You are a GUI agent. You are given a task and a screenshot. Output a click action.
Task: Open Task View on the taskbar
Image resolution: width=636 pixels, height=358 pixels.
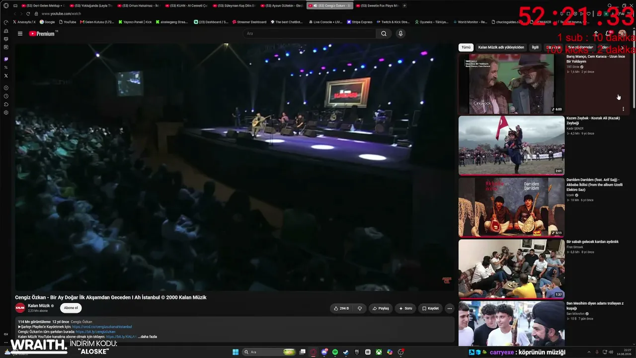pos(303,352)
